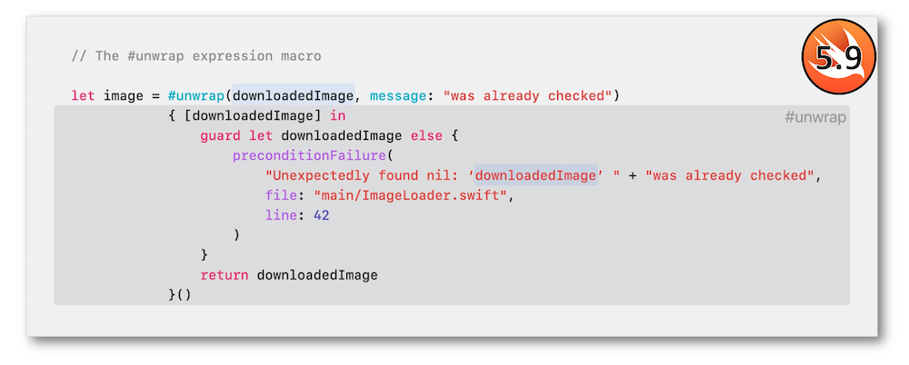Click the [downloadedImage] capture list
This screenshot has height=365, width=909.
coord(253,115)
